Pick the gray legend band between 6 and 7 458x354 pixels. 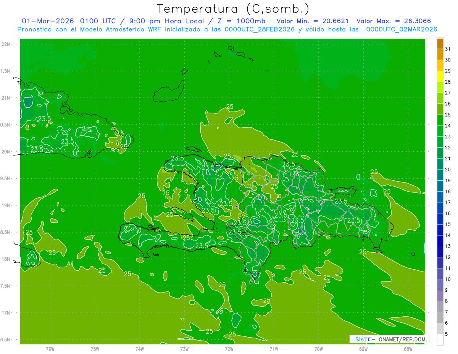440,317
